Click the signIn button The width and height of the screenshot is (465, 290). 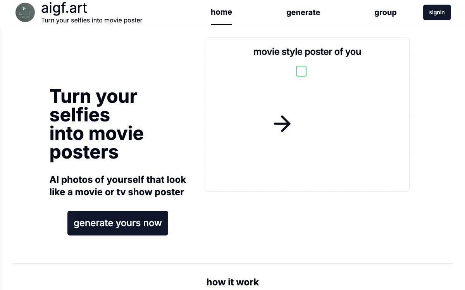(437, 12)
